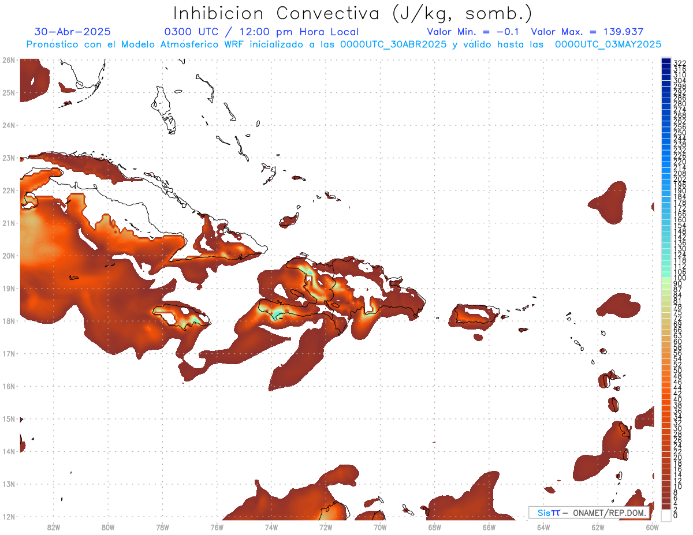Click the title 'Inhibicion Convectiva (J/kg, somb.)'

click(x=353, y=14)
